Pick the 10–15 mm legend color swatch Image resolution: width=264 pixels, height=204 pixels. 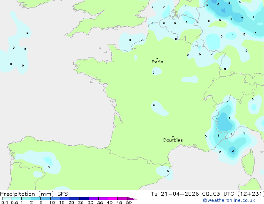point(55,199)
